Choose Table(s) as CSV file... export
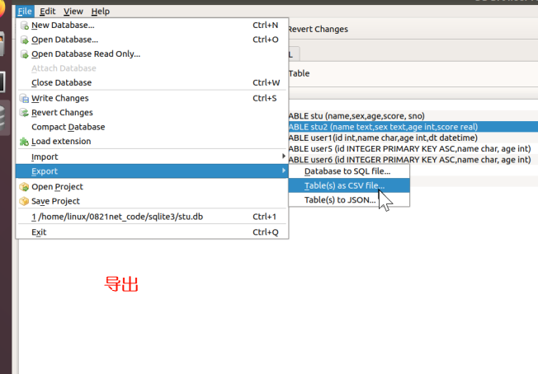The image size is (538, 374). (349, 185)
